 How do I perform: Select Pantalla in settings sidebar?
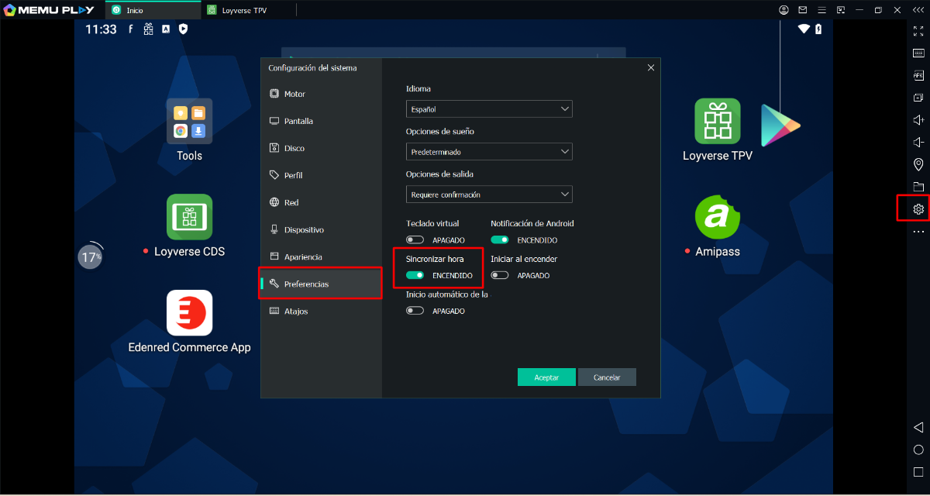298,121
